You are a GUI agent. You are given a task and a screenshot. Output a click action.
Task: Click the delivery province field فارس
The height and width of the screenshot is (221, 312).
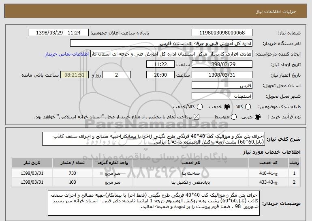pos(222,86)
